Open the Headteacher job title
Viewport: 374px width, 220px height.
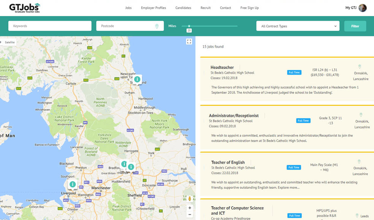222,67
